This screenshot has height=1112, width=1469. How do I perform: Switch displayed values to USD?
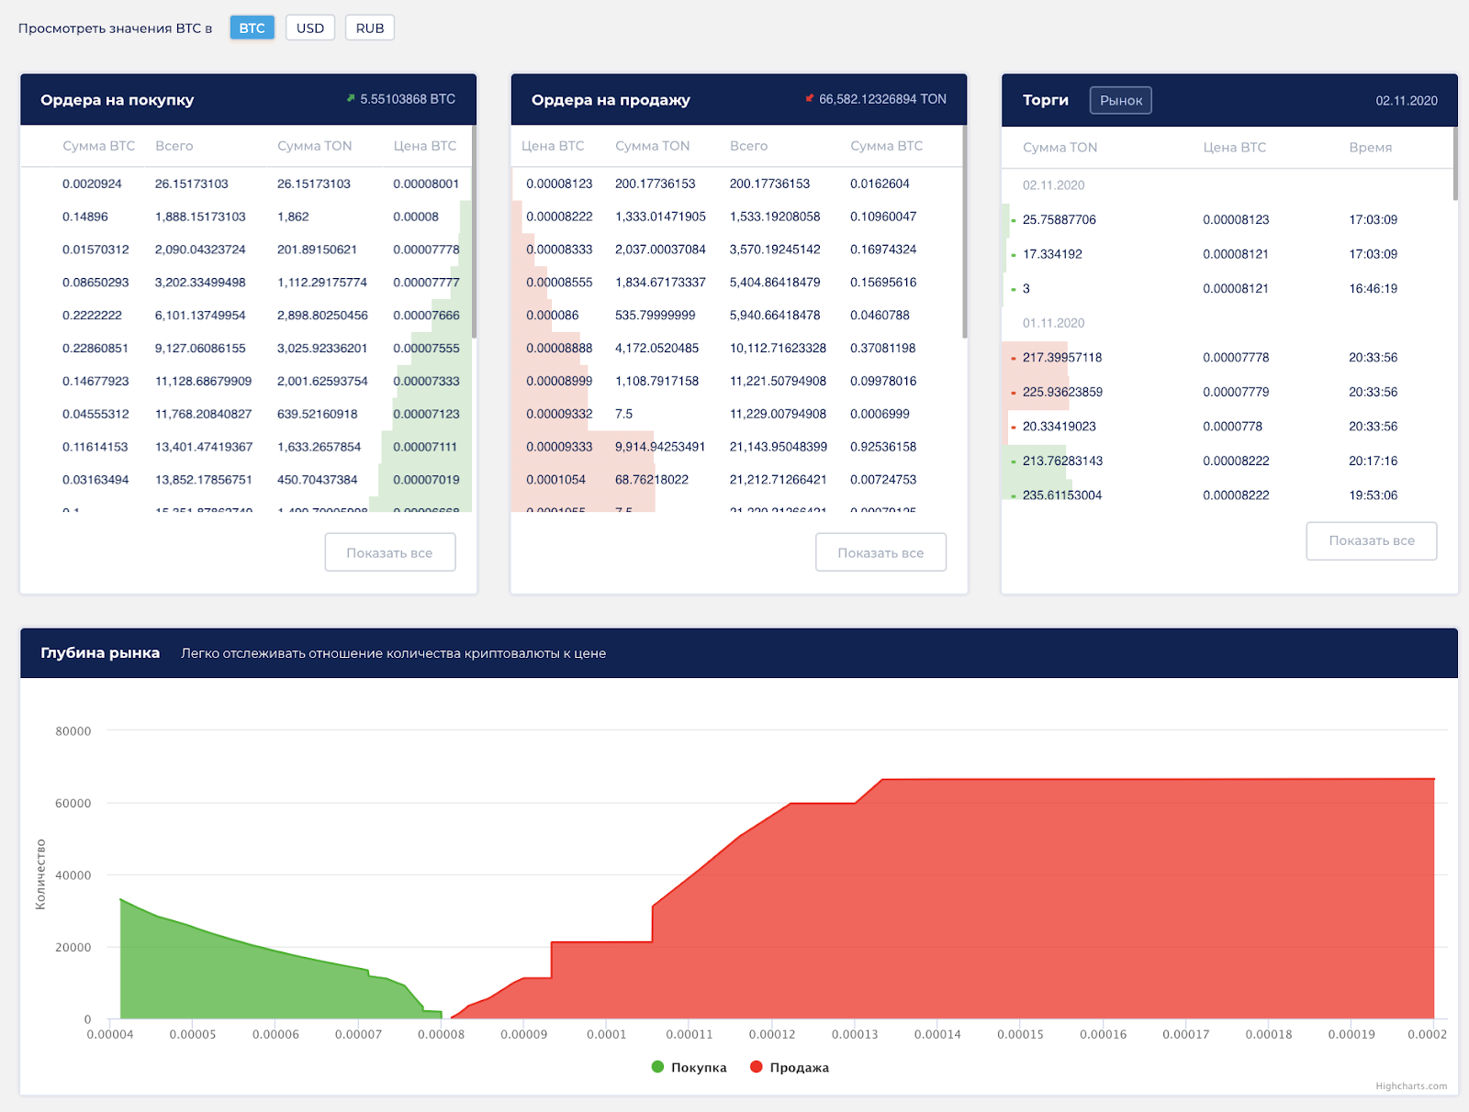coord(310,28)
